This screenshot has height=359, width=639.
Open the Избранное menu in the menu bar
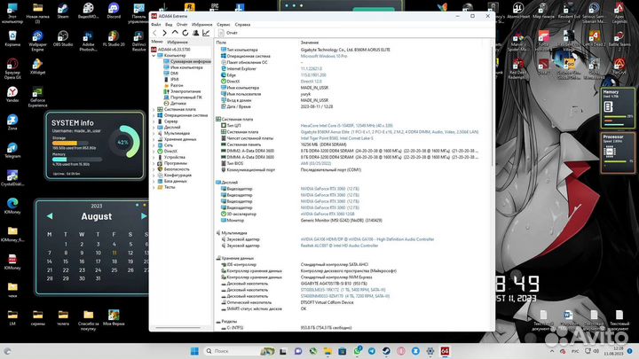click(x=201, y=25)
